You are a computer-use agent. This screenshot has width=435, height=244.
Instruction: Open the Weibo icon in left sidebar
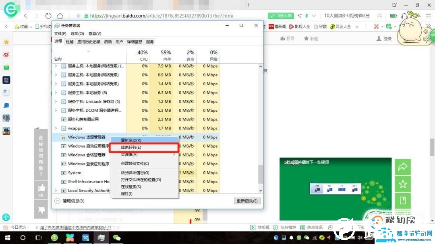[x=6, y=55]
